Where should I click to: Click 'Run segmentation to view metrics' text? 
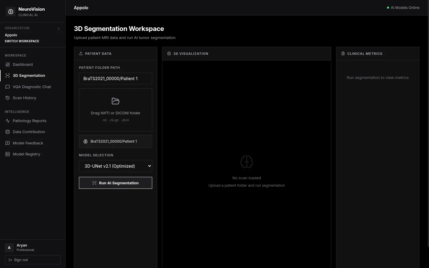377,78
